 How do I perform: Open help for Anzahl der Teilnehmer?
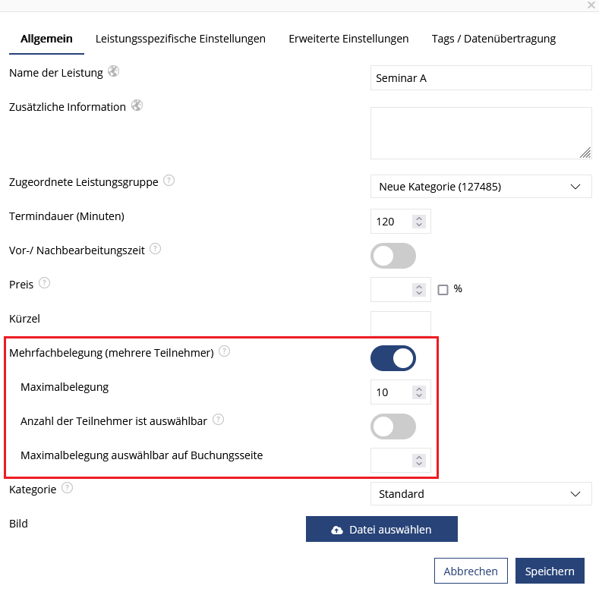[x=218, y=420]
